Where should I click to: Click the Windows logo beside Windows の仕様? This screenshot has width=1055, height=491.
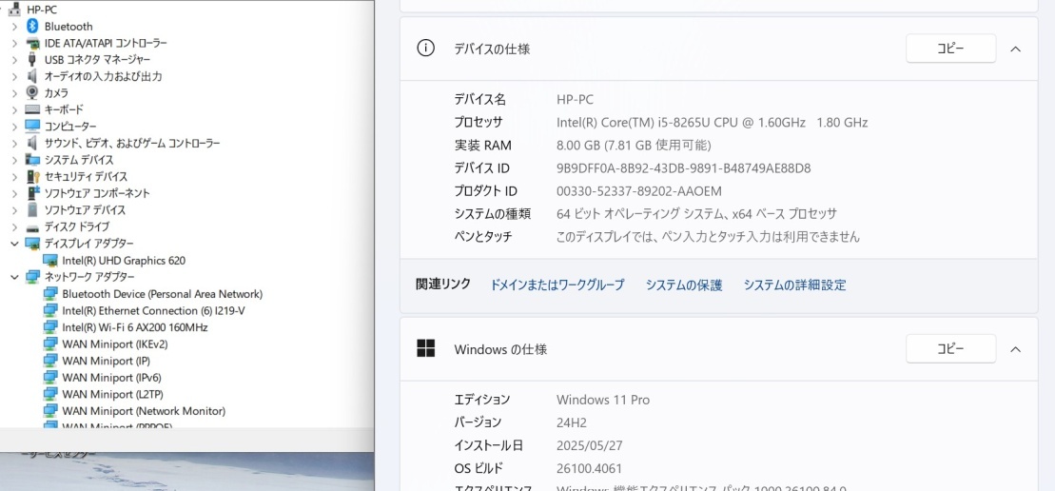click(426, 348)
